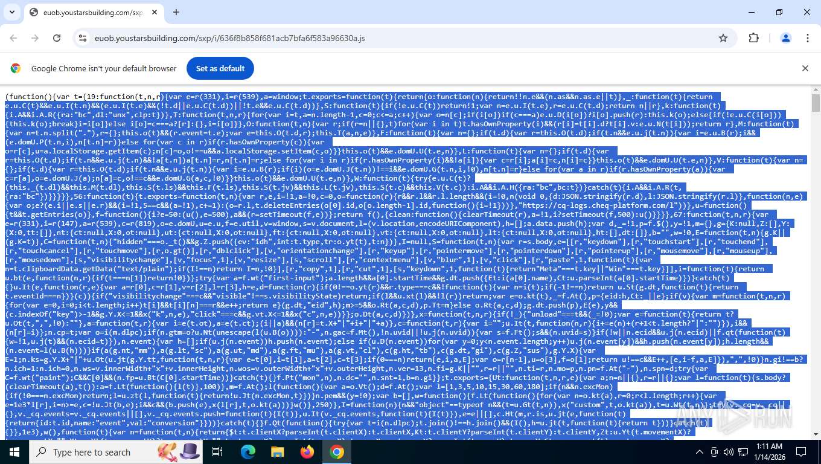Screen dimensions: 821x464
Task: Launch Microsoft Edge from taskbar
Action: [x=248, y=452]
